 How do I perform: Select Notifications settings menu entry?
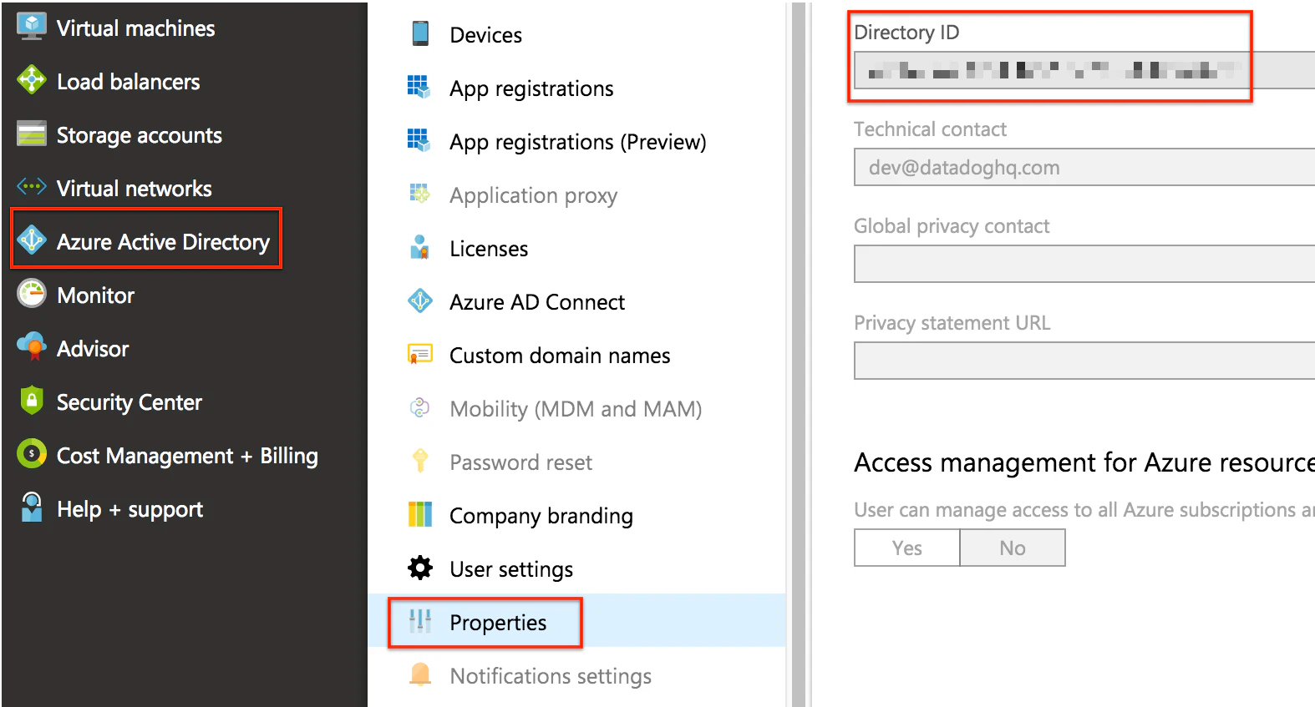coord(551,676)
